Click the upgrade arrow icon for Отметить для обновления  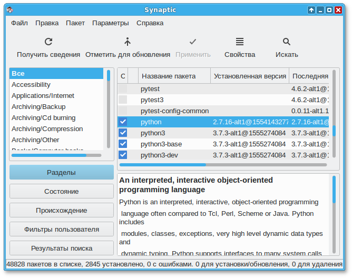pyautogui.click(x=128, y=42)
